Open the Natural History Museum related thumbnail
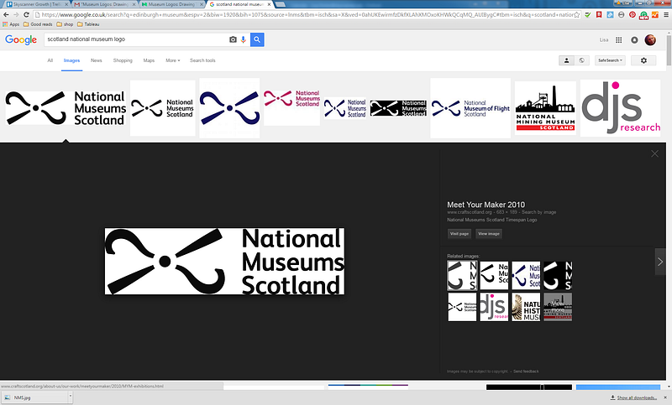This screenshot has width=672, height=405. pyautogui.click(x=526, y=307)
